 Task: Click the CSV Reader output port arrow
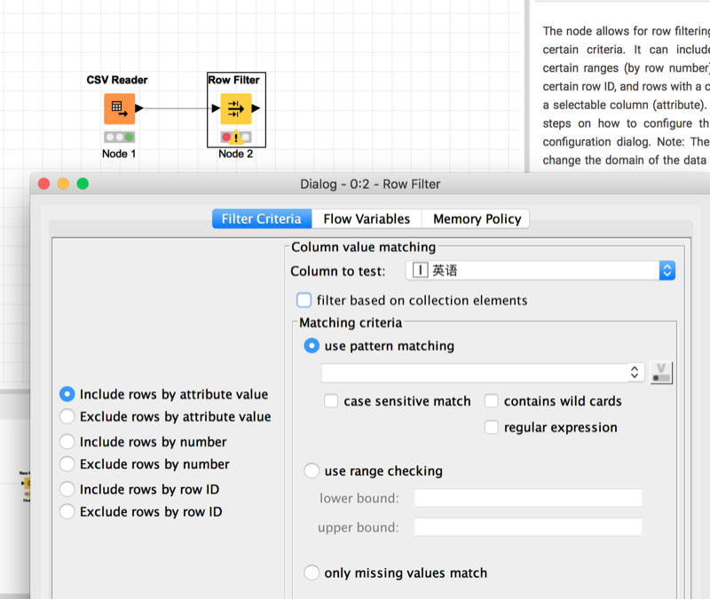[139, 108]
